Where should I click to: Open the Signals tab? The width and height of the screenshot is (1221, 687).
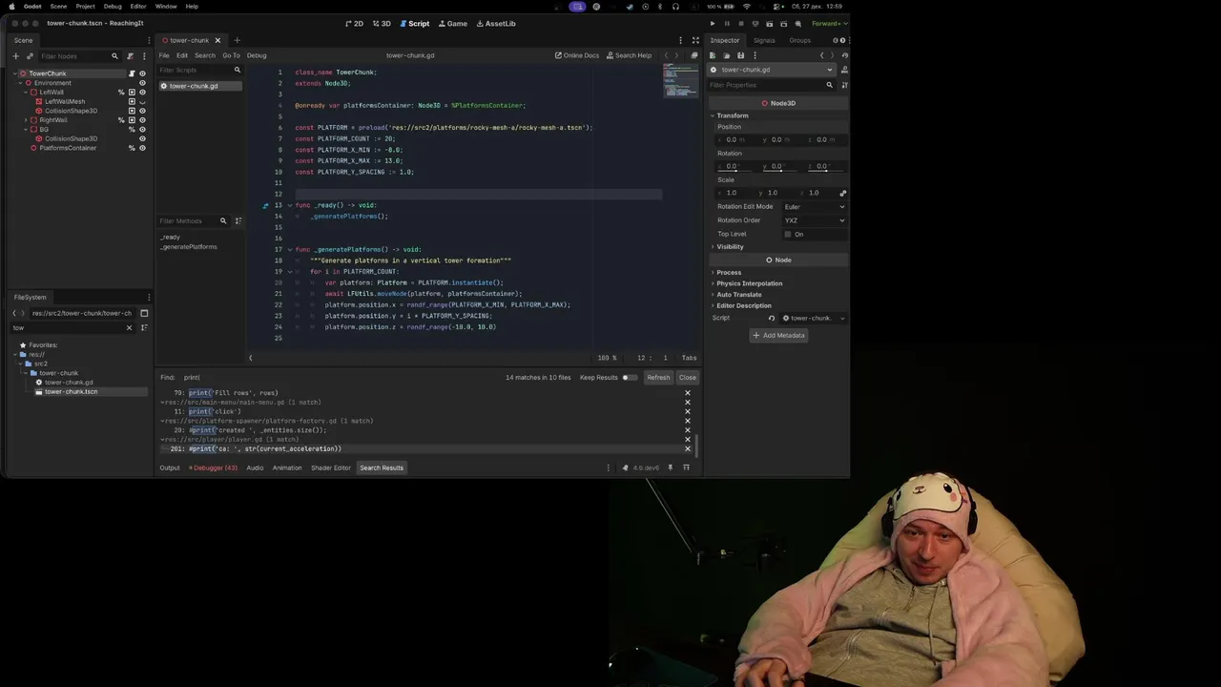tap(764, 40)
